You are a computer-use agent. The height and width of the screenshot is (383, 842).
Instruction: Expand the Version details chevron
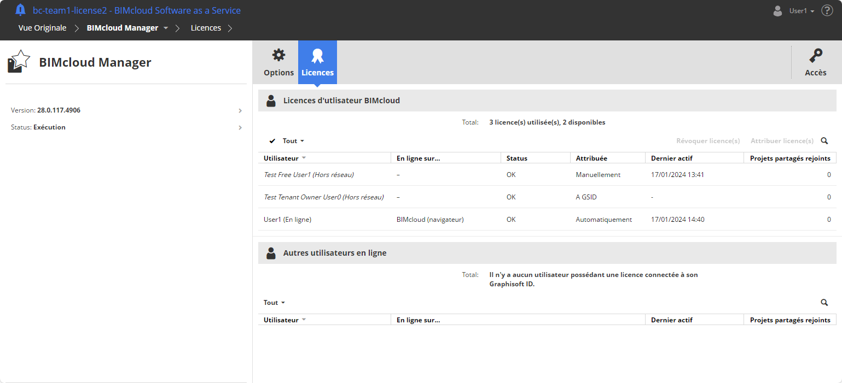pyautogui.click(x=240, y=110)
